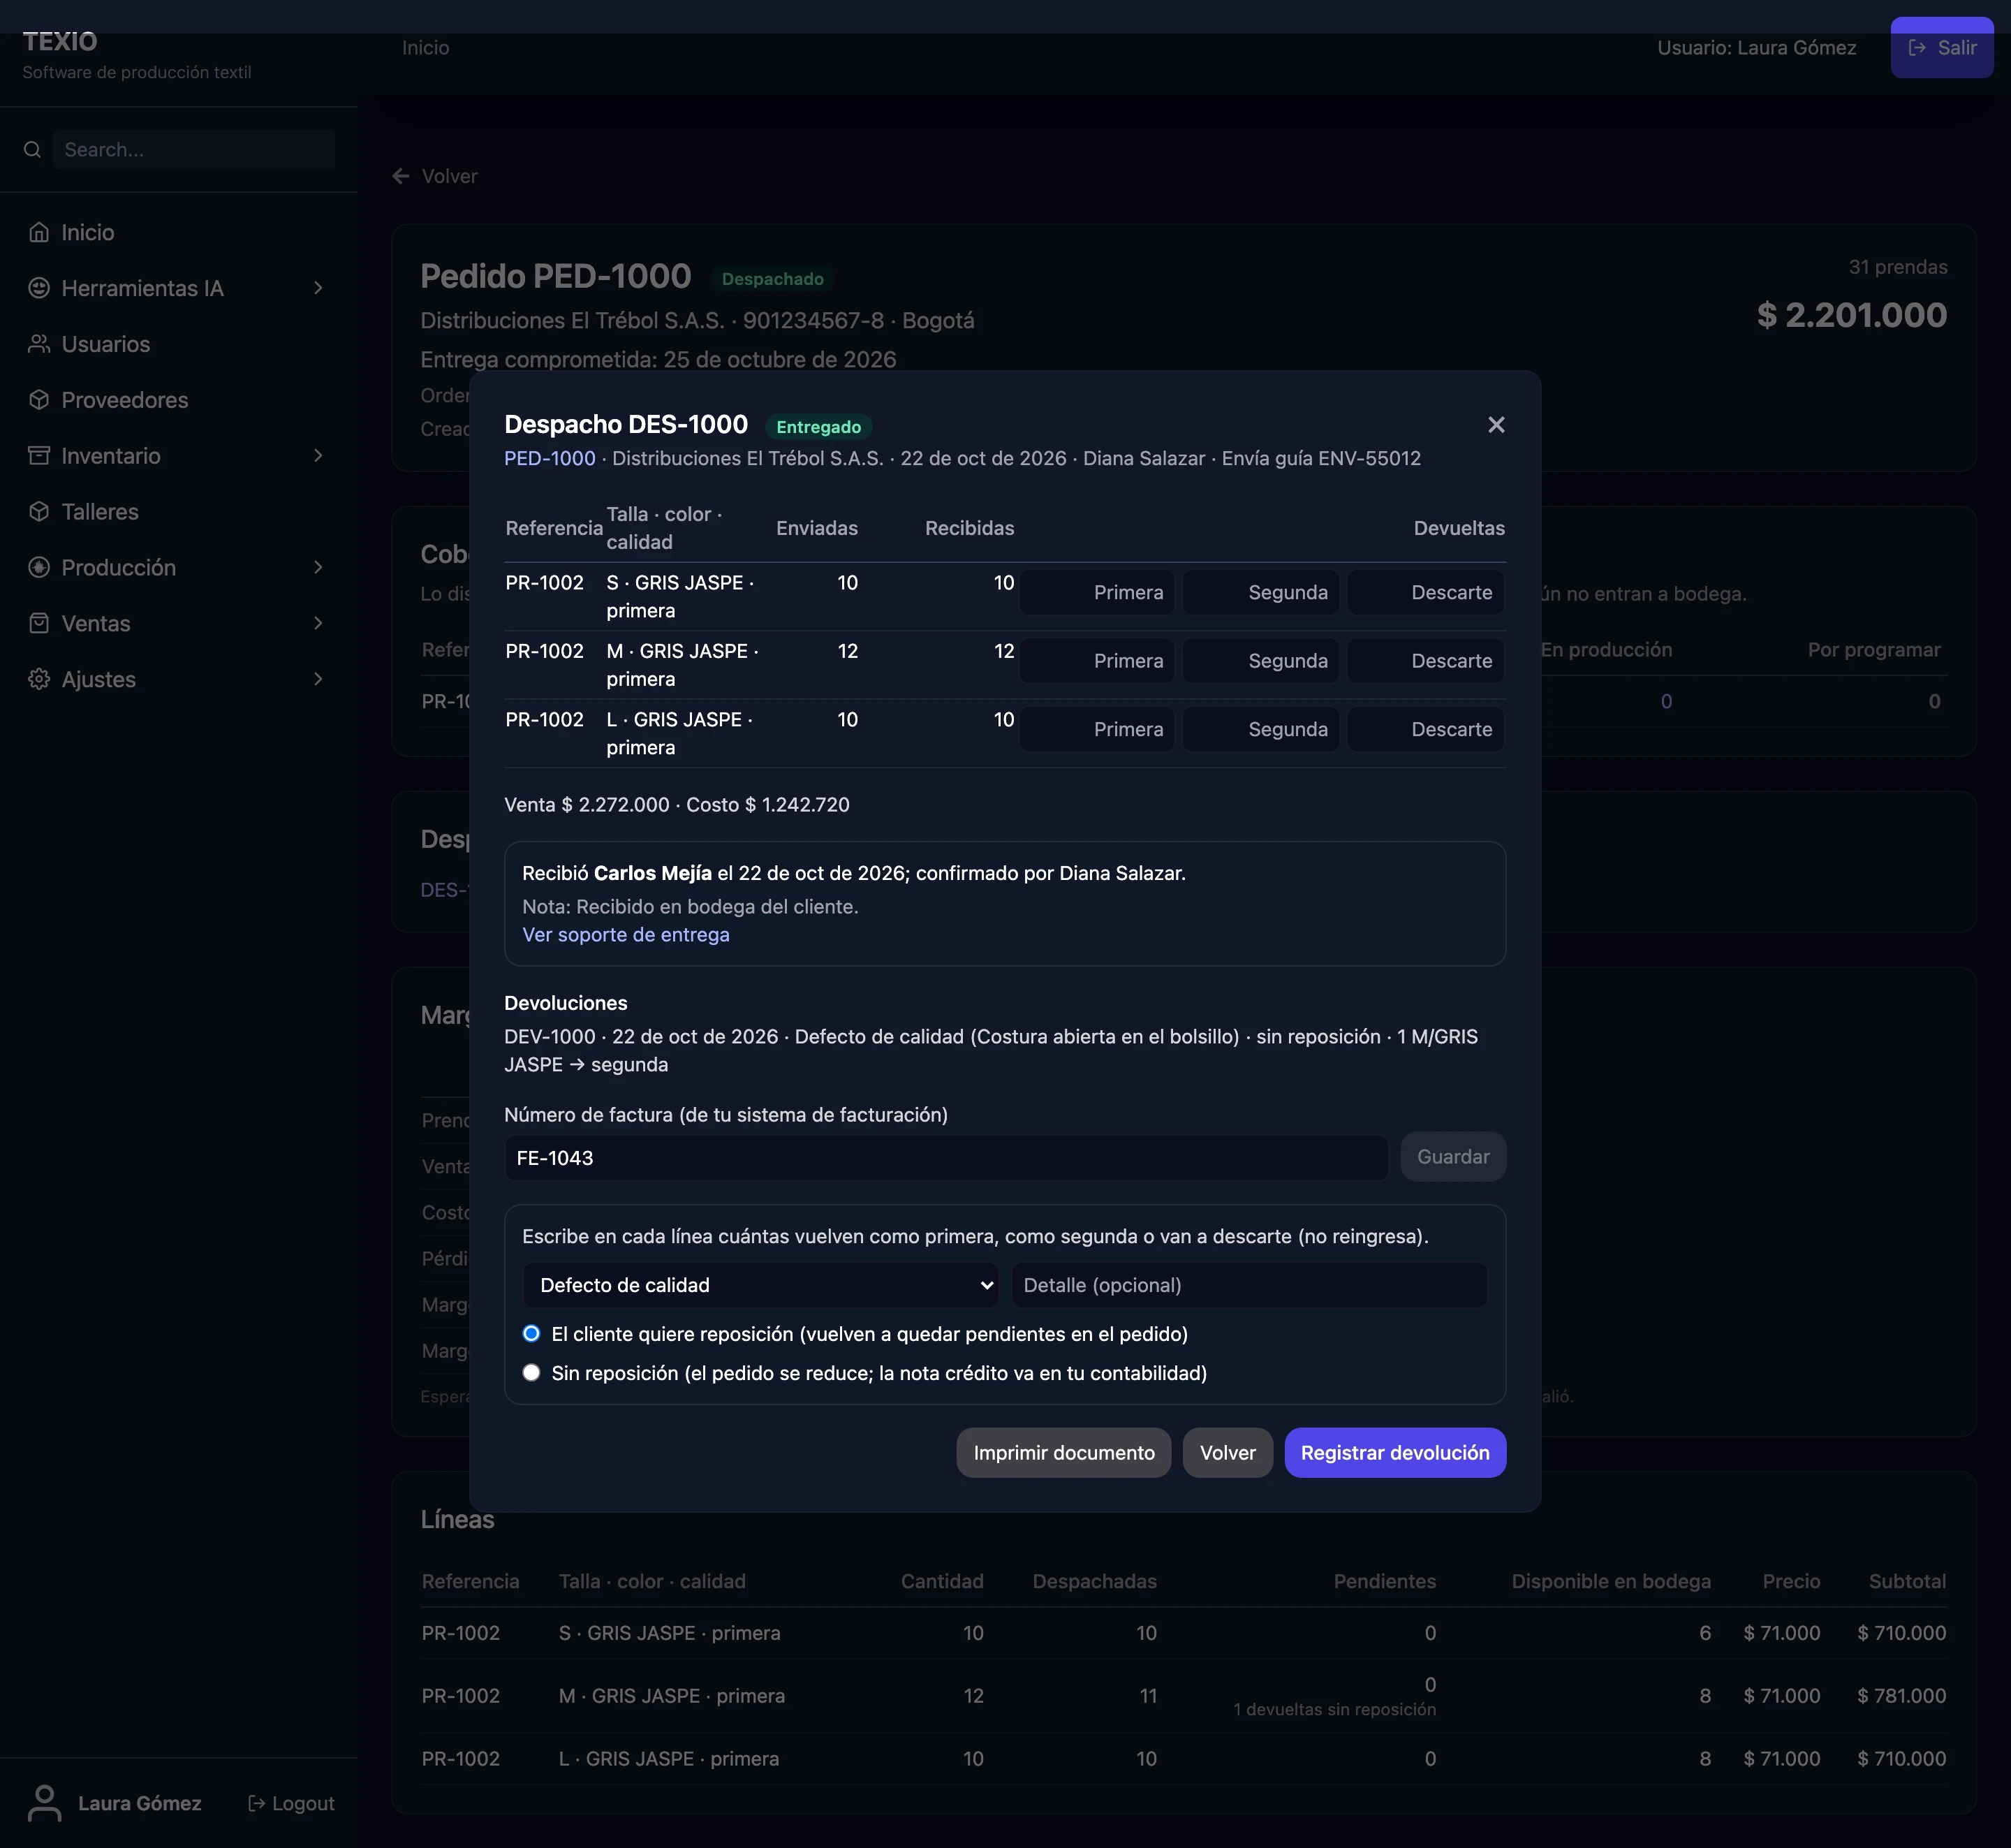Image resolution: width=2011 pixels, height=1848 pixels.
Task: Click the search magnifier icon in sidebar
Action: (x=32, y=150)
